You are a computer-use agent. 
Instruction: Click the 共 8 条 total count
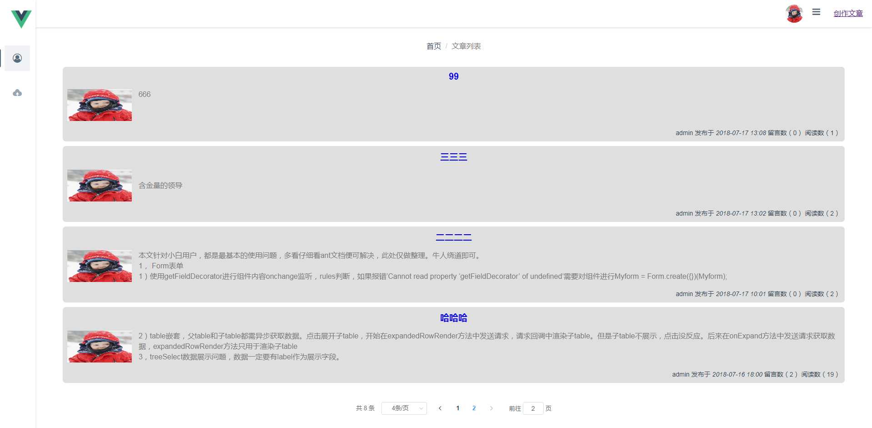(x=366, y=408)
